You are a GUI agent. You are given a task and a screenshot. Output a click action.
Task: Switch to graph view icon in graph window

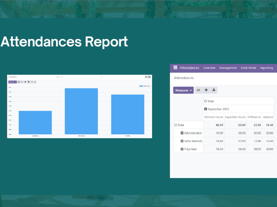[149, 77]
